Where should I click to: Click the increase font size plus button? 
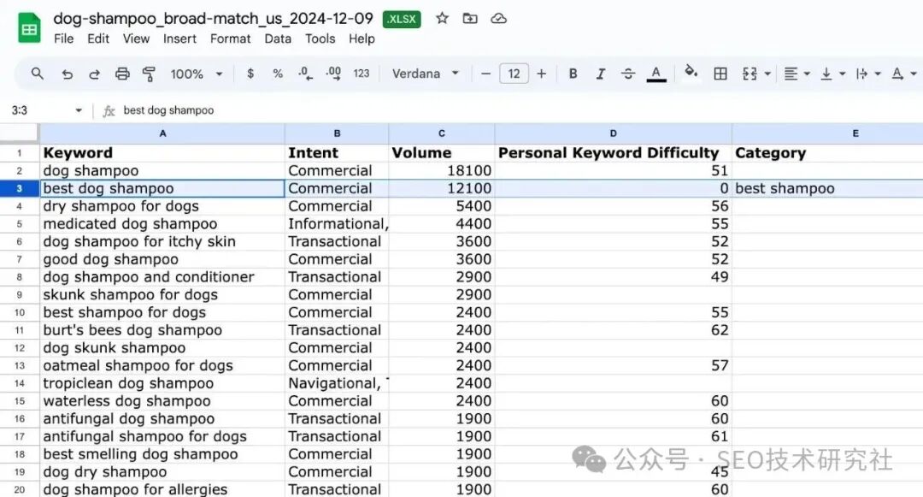tap(541, 74)
